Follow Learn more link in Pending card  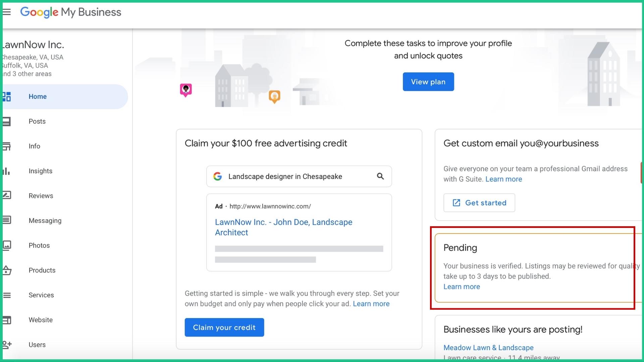point(462,287)
